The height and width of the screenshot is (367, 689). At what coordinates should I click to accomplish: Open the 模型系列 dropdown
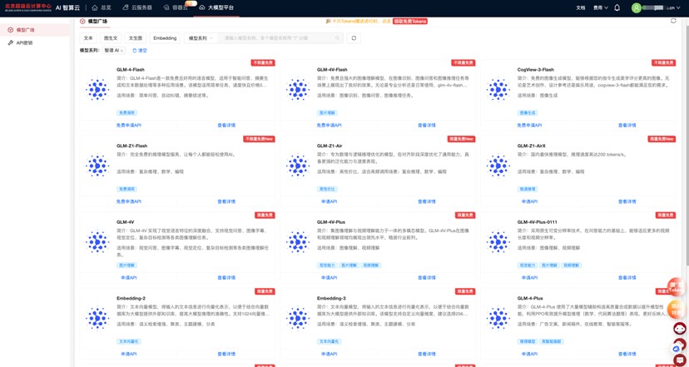point(200,38)
